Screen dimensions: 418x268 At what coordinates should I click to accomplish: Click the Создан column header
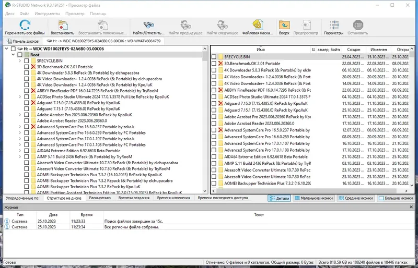click(354, 50)
